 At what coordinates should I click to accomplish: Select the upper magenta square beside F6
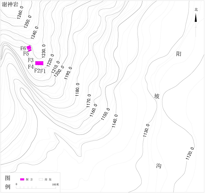[29, 47]
